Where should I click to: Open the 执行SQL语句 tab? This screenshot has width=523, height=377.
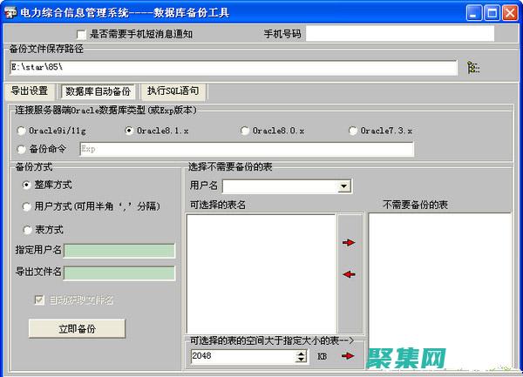pos(173,91)
